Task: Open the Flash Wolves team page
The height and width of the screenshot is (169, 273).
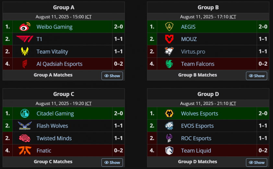Action: [52, 126]
